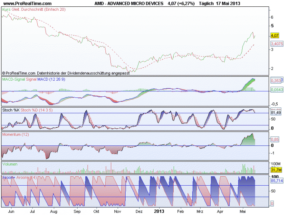Click the Stoch %D (14 3 5) label

[37, 110]
